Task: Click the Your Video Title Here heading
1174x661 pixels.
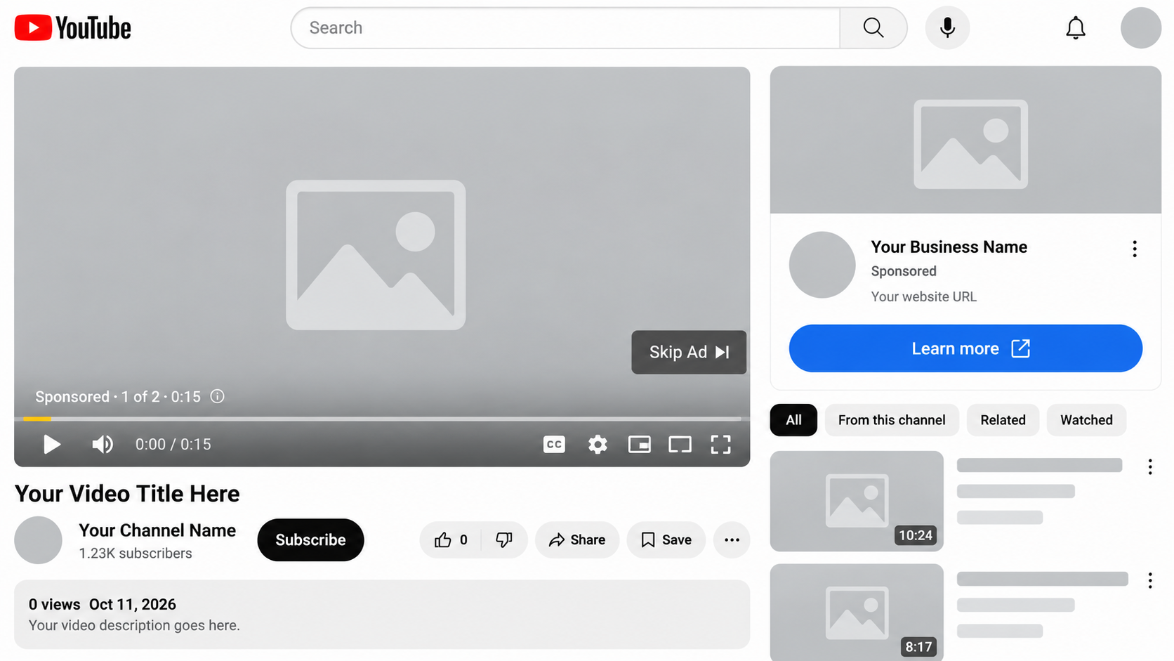Action: click(x=127, y=494)
